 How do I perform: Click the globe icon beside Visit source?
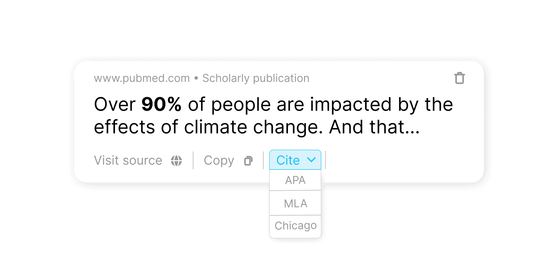[176, 160]
